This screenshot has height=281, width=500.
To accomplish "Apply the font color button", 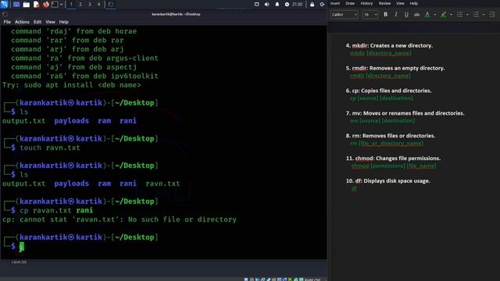I will [x=427, y=15].
